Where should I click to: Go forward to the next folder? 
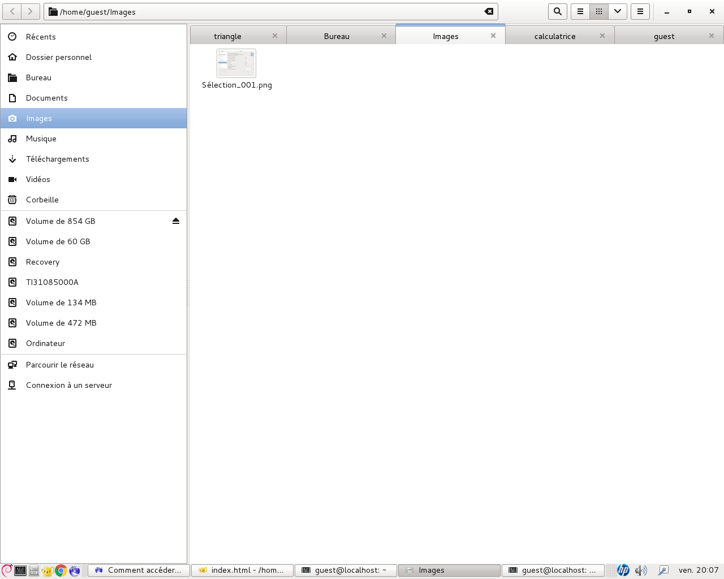coord(31,11)
